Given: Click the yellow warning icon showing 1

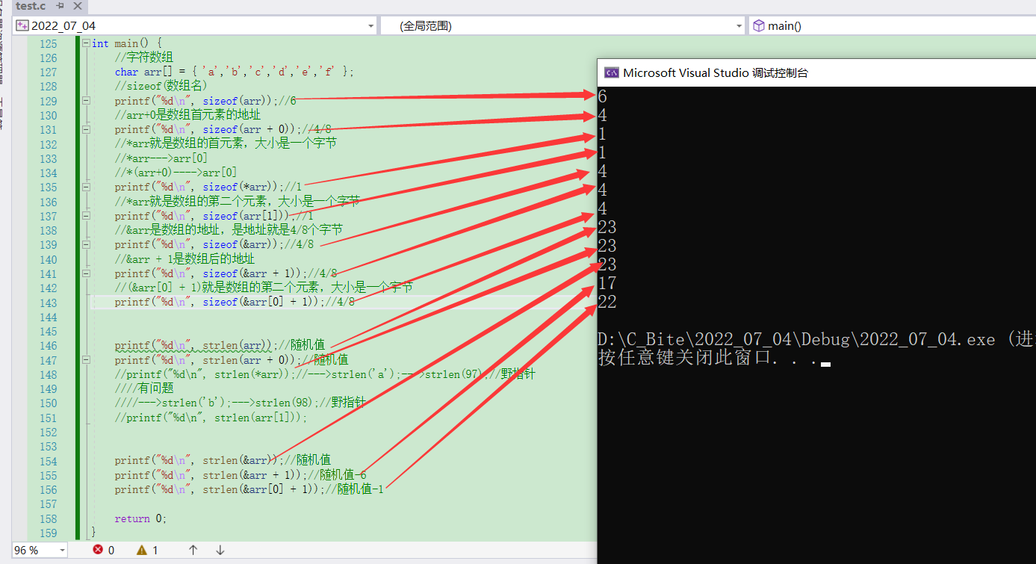Looking at the screenshot, I should (x=142, y=550).
